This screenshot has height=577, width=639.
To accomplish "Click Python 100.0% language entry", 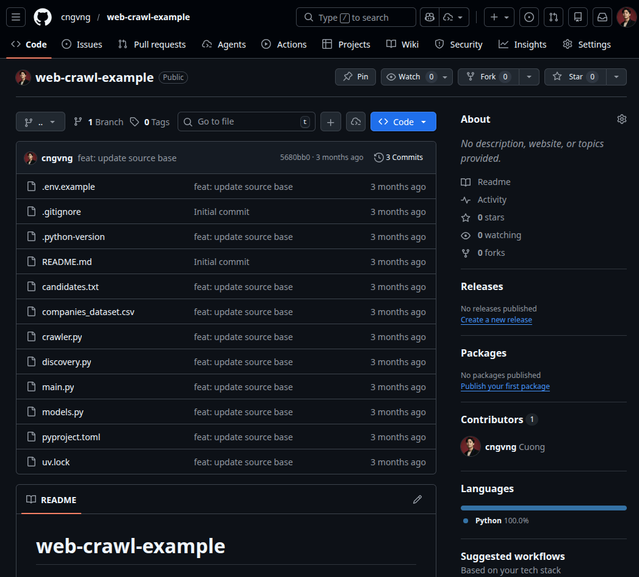I will click(496, 521).
